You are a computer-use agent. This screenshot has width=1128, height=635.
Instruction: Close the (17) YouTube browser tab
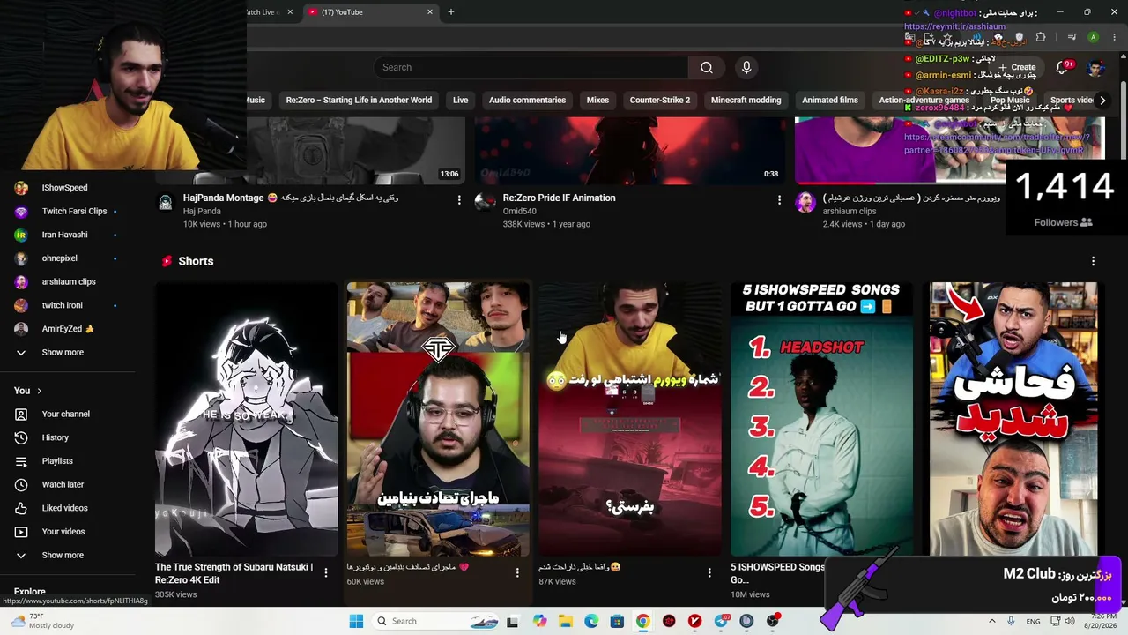(x=430, y=12)
